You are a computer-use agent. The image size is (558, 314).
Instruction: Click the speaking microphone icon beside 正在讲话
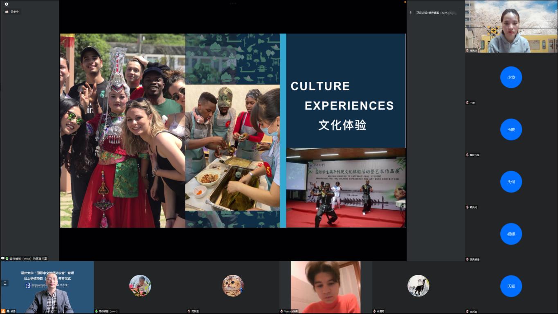[411, 13]
